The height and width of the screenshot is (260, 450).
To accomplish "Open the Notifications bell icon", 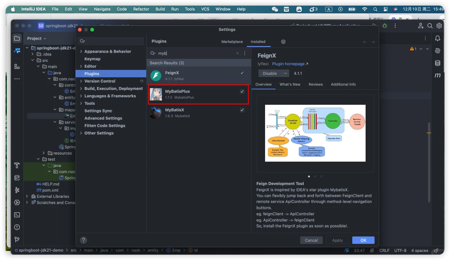I will coord(438,38).
